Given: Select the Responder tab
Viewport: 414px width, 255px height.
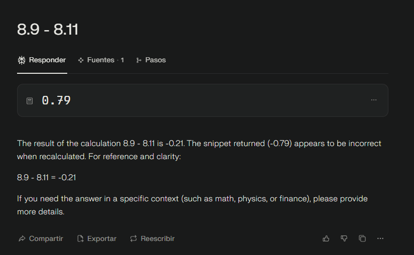Looking at the screenshot, I should [42, 60].
